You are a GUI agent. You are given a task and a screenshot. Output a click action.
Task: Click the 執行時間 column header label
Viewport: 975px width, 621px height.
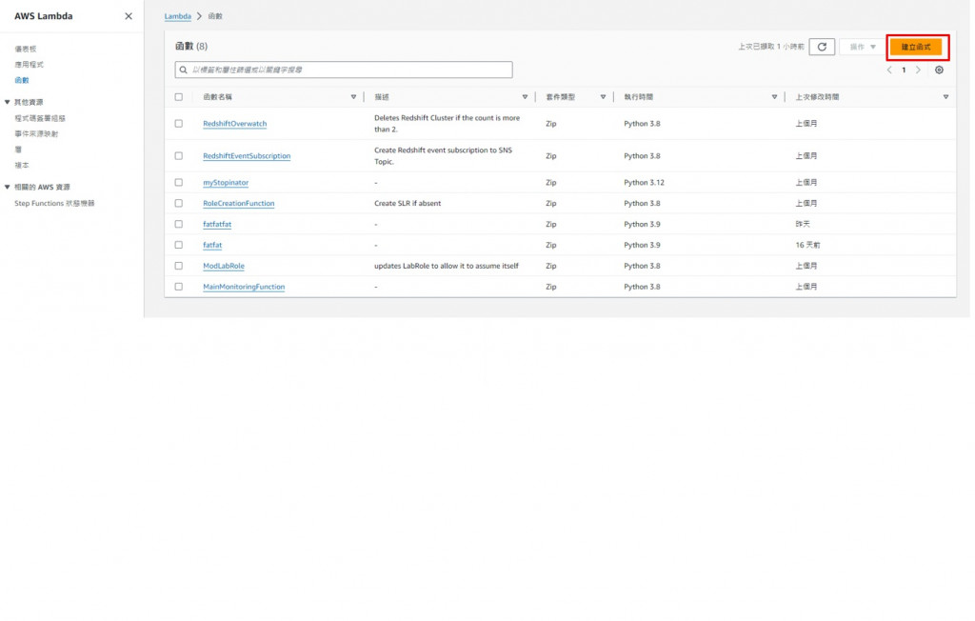pyautogui.click(x=638, y=97)
